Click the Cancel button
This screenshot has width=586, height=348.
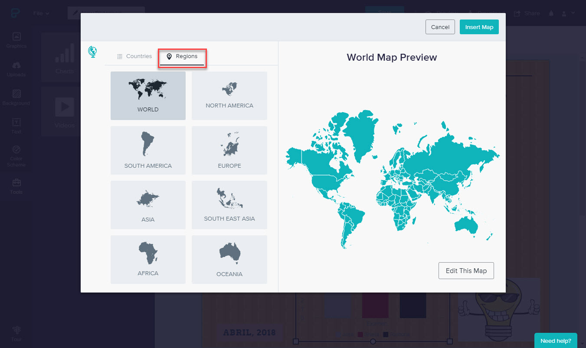440,27
